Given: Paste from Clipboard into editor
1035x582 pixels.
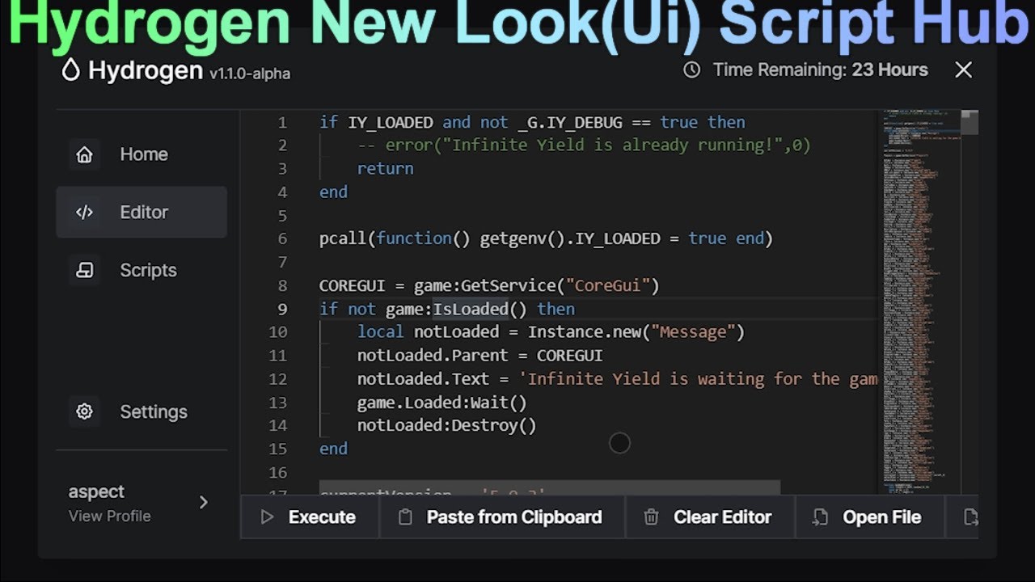Looking at the screenshot, I should pos(502,517).
